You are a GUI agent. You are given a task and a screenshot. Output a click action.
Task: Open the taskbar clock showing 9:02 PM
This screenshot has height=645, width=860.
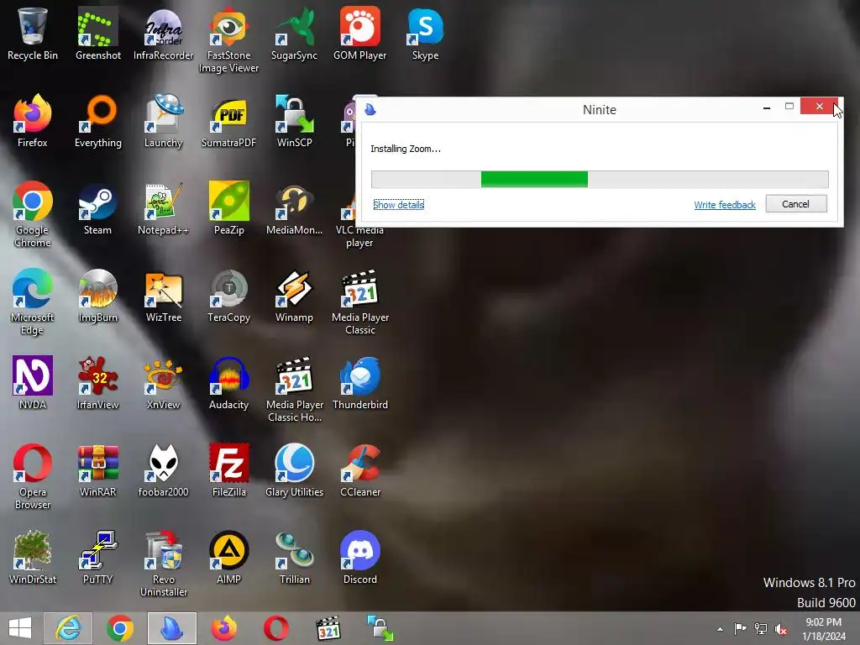[x=823, y=629]
